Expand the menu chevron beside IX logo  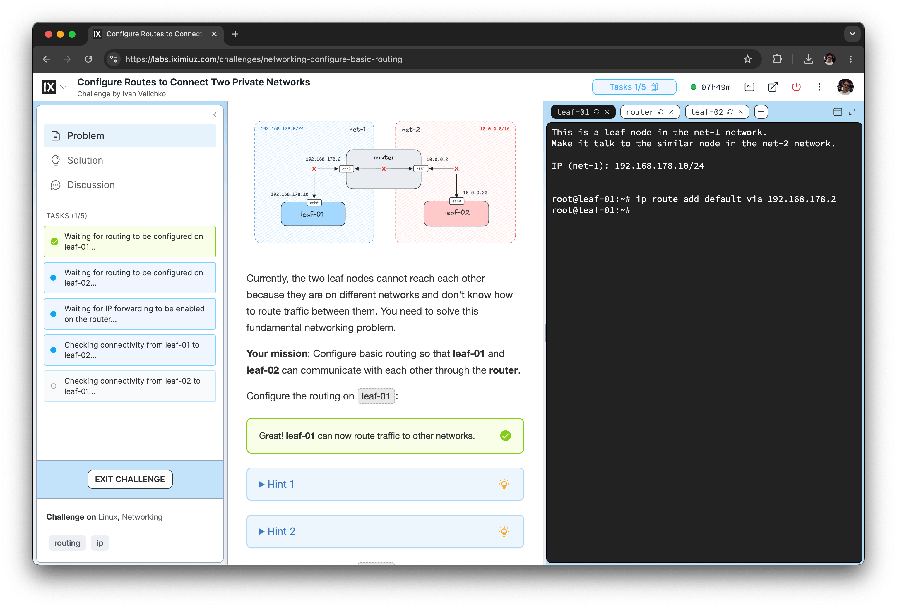click(x=64, y=87)
